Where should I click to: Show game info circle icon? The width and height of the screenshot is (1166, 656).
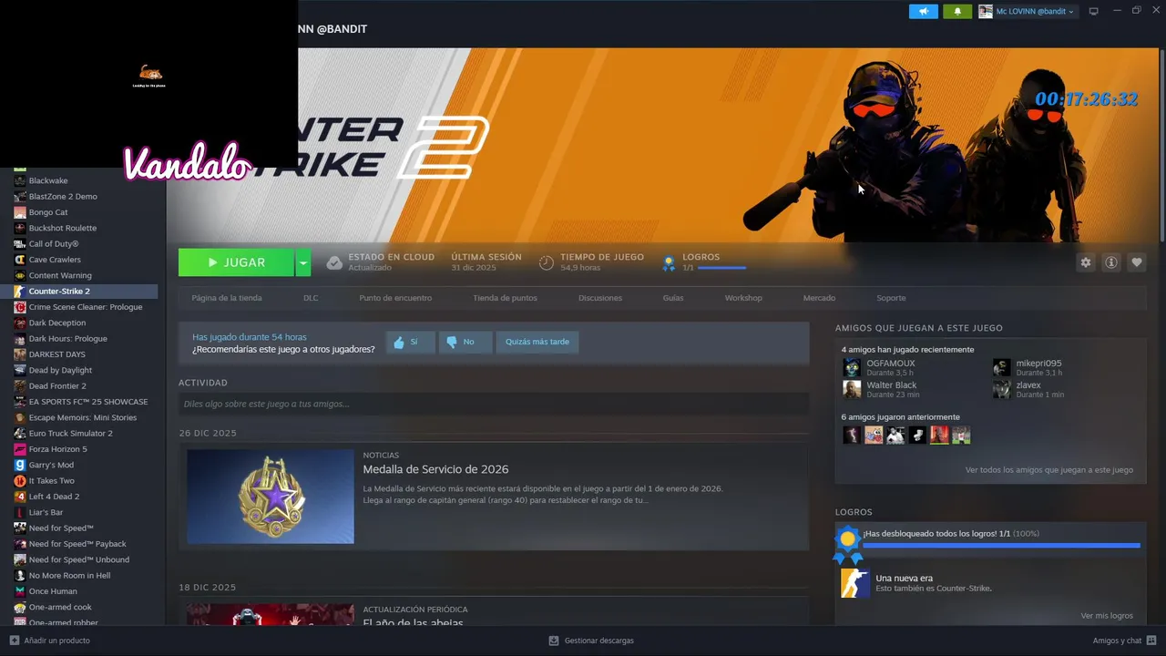tap(1111, 262)
